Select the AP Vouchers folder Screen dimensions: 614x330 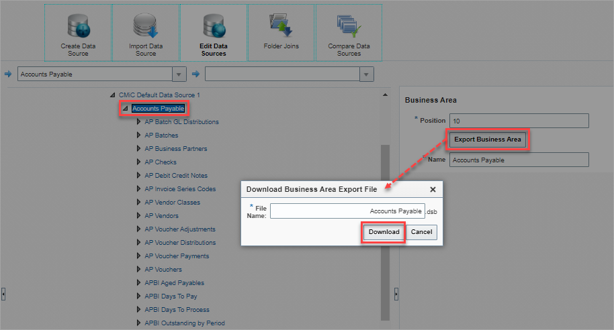pyautogui.click(x=163, y=269)
